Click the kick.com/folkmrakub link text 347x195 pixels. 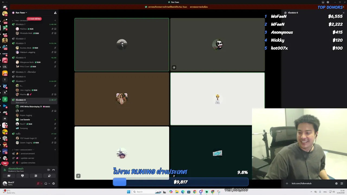[301, 184]
